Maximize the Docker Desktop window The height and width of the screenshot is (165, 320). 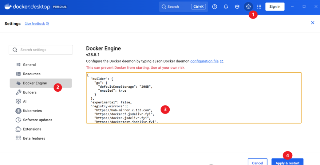(304, 6)
